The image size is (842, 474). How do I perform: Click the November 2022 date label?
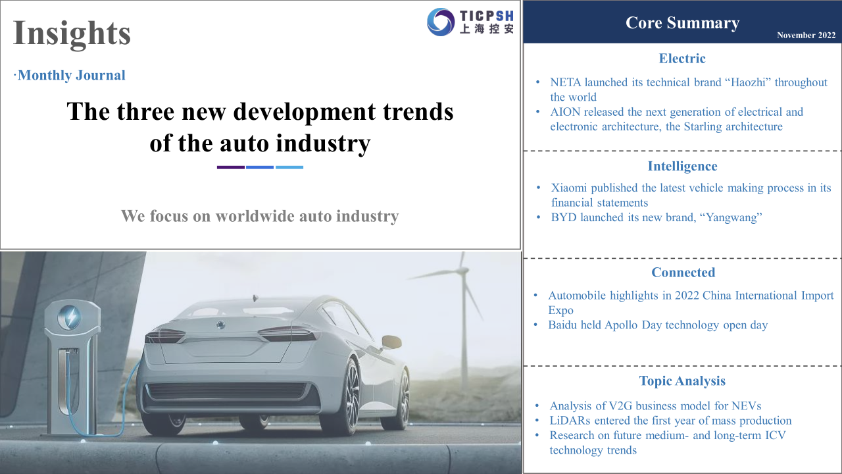[x=805, y=36]
